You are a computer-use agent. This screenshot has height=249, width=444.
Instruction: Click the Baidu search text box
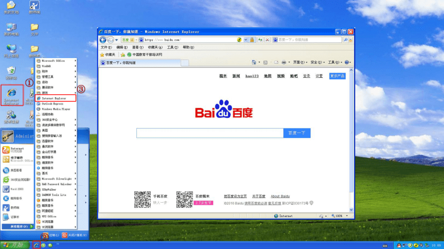pyautogui.click(x=210, y=133)
